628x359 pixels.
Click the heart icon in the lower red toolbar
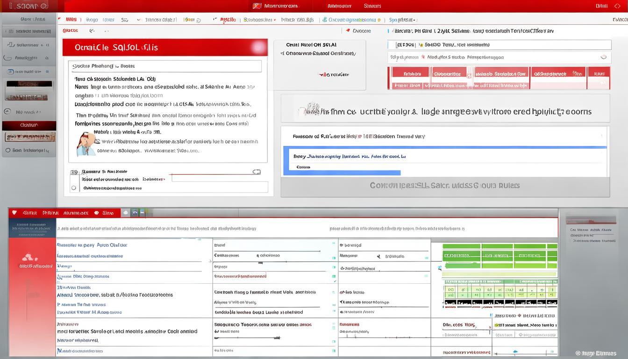pyautogui.click(x=14, y=213)
